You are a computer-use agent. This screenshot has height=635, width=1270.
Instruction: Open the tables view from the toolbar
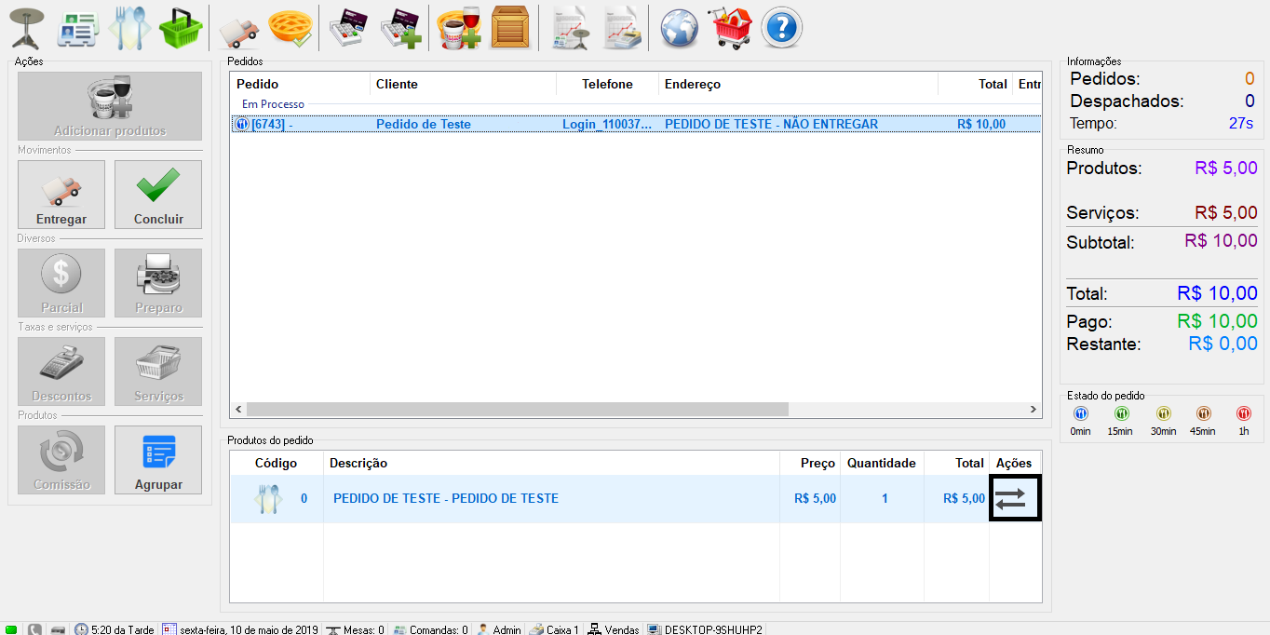point(27,28)
